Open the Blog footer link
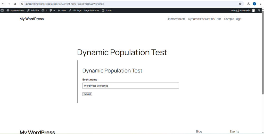Viewport: 264px width, 134px height. [199, 131]
